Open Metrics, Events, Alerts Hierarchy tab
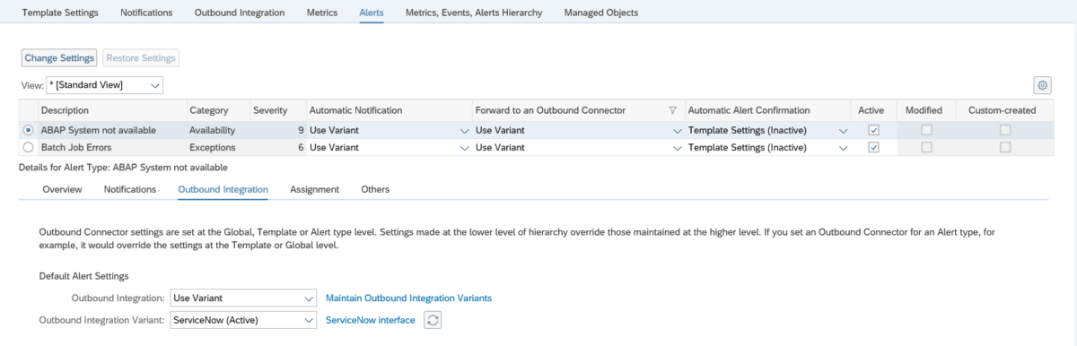Image resolution: width=1077 pixels, height=346 pixels. (474, 13)
